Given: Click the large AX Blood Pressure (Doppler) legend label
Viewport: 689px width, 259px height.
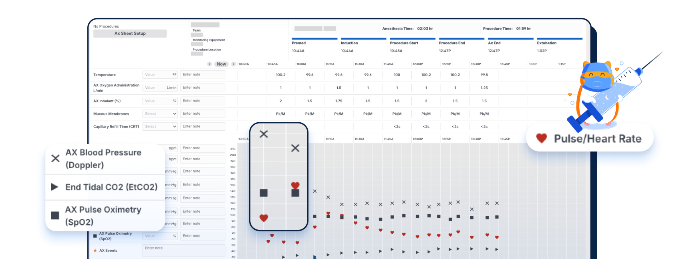Looking at the screenshot, I should click(x=103, y=159).
